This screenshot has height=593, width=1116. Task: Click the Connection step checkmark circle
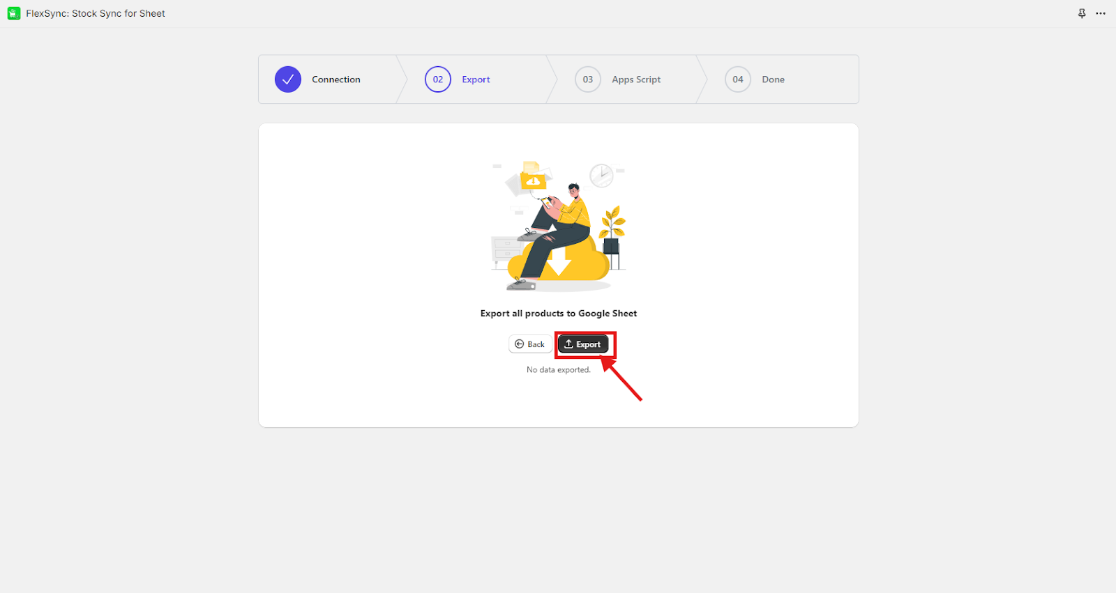click(288, 79)
